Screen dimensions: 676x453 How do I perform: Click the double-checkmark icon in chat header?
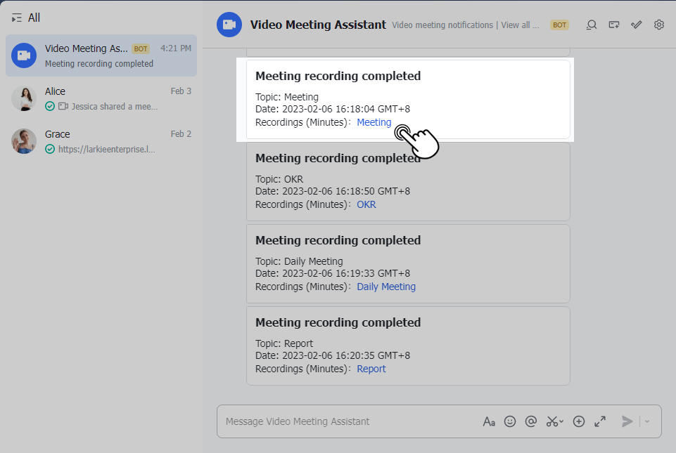(x=637, y=25)
